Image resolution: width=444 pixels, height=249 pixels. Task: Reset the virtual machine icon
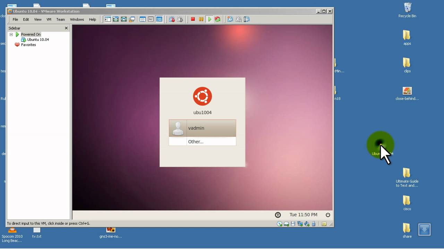(217, 19)
